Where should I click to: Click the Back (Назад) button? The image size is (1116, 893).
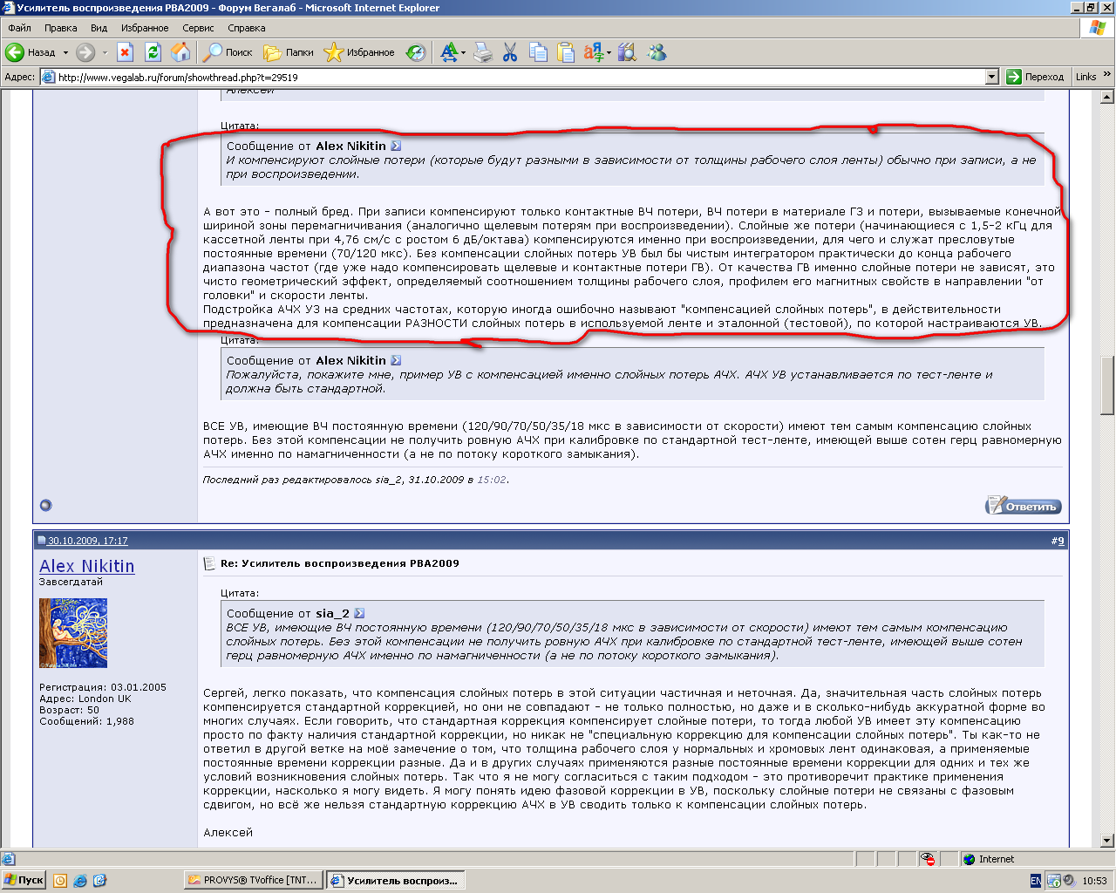point(31,52)
